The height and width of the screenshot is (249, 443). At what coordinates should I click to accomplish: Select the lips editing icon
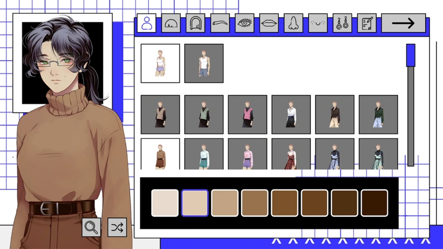[269, 24]
